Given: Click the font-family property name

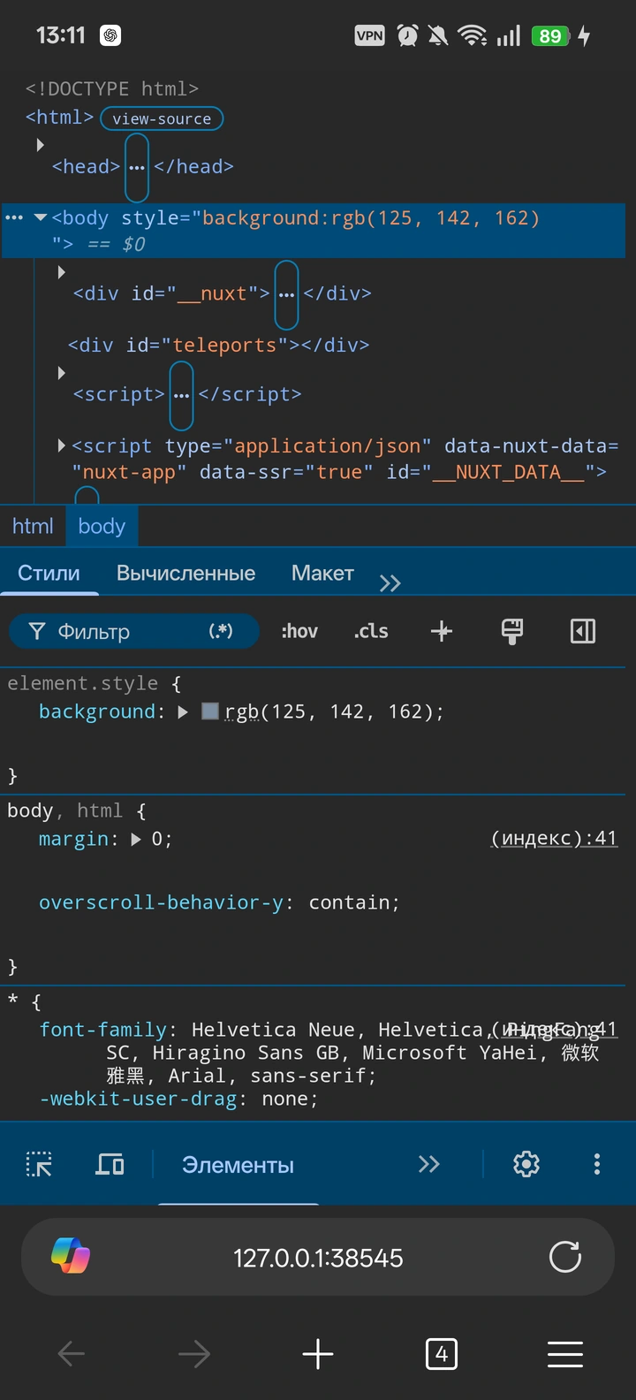Looking at the screenshot, I should click(x=103, y=1030).
